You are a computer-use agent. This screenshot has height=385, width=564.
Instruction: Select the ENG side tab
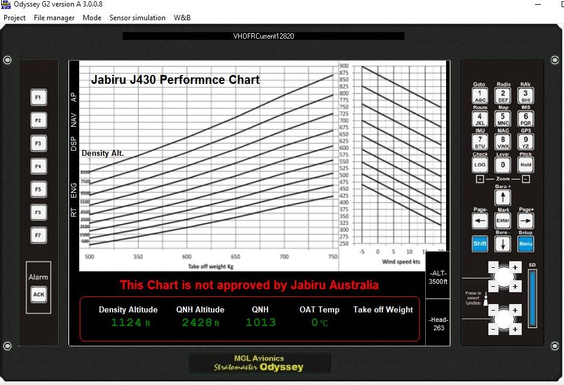(x=74, y=190)
